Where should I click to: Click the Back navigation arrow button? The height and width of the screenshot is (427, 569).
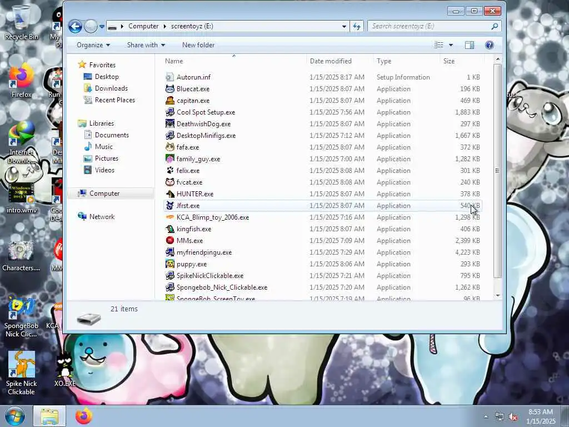click(75, 26)
